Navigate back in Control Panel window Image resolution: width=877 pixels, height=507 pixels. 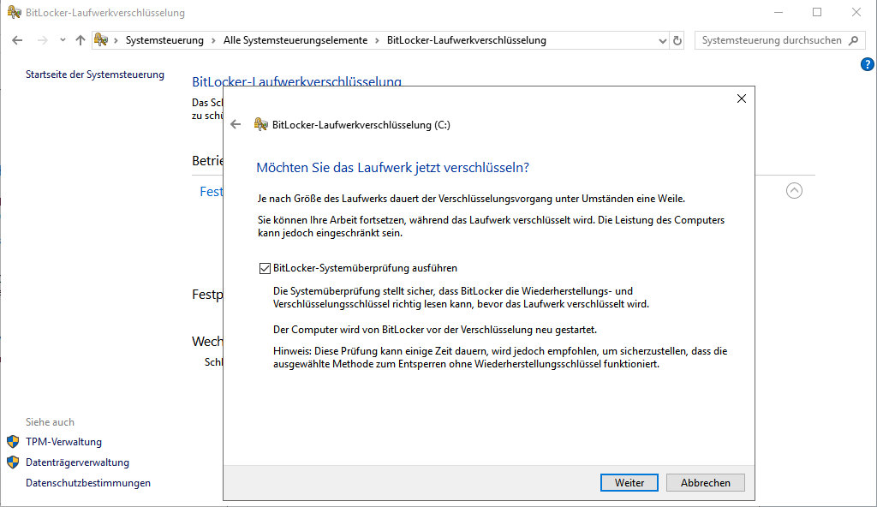coord(17,40)
